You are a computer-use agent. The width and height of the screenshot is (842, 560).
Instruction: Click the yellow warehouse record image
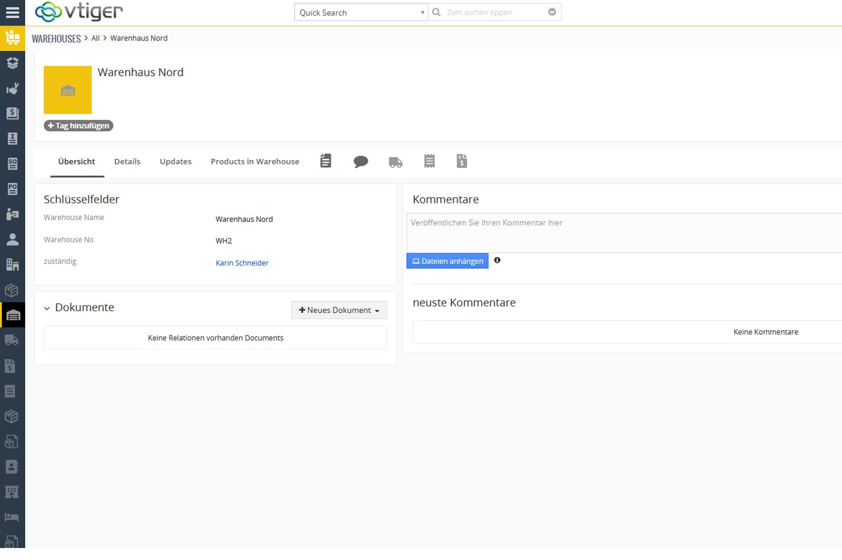[x=67, y=90]
